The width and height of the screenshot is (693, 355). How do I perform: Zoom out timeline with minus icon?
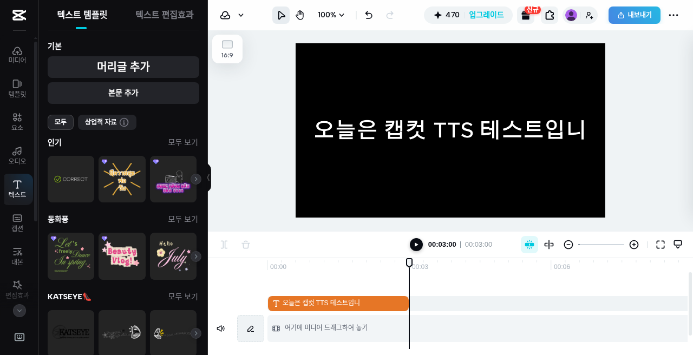568,245
